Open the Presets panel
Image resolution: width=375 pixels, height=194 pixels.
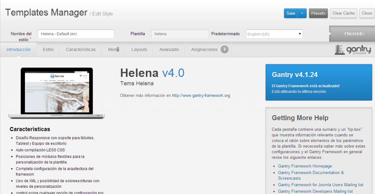(x=318, y=13)
